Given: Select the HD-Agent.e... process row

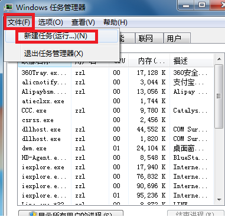Looking at the screenshot, I should tap(116, 157).
